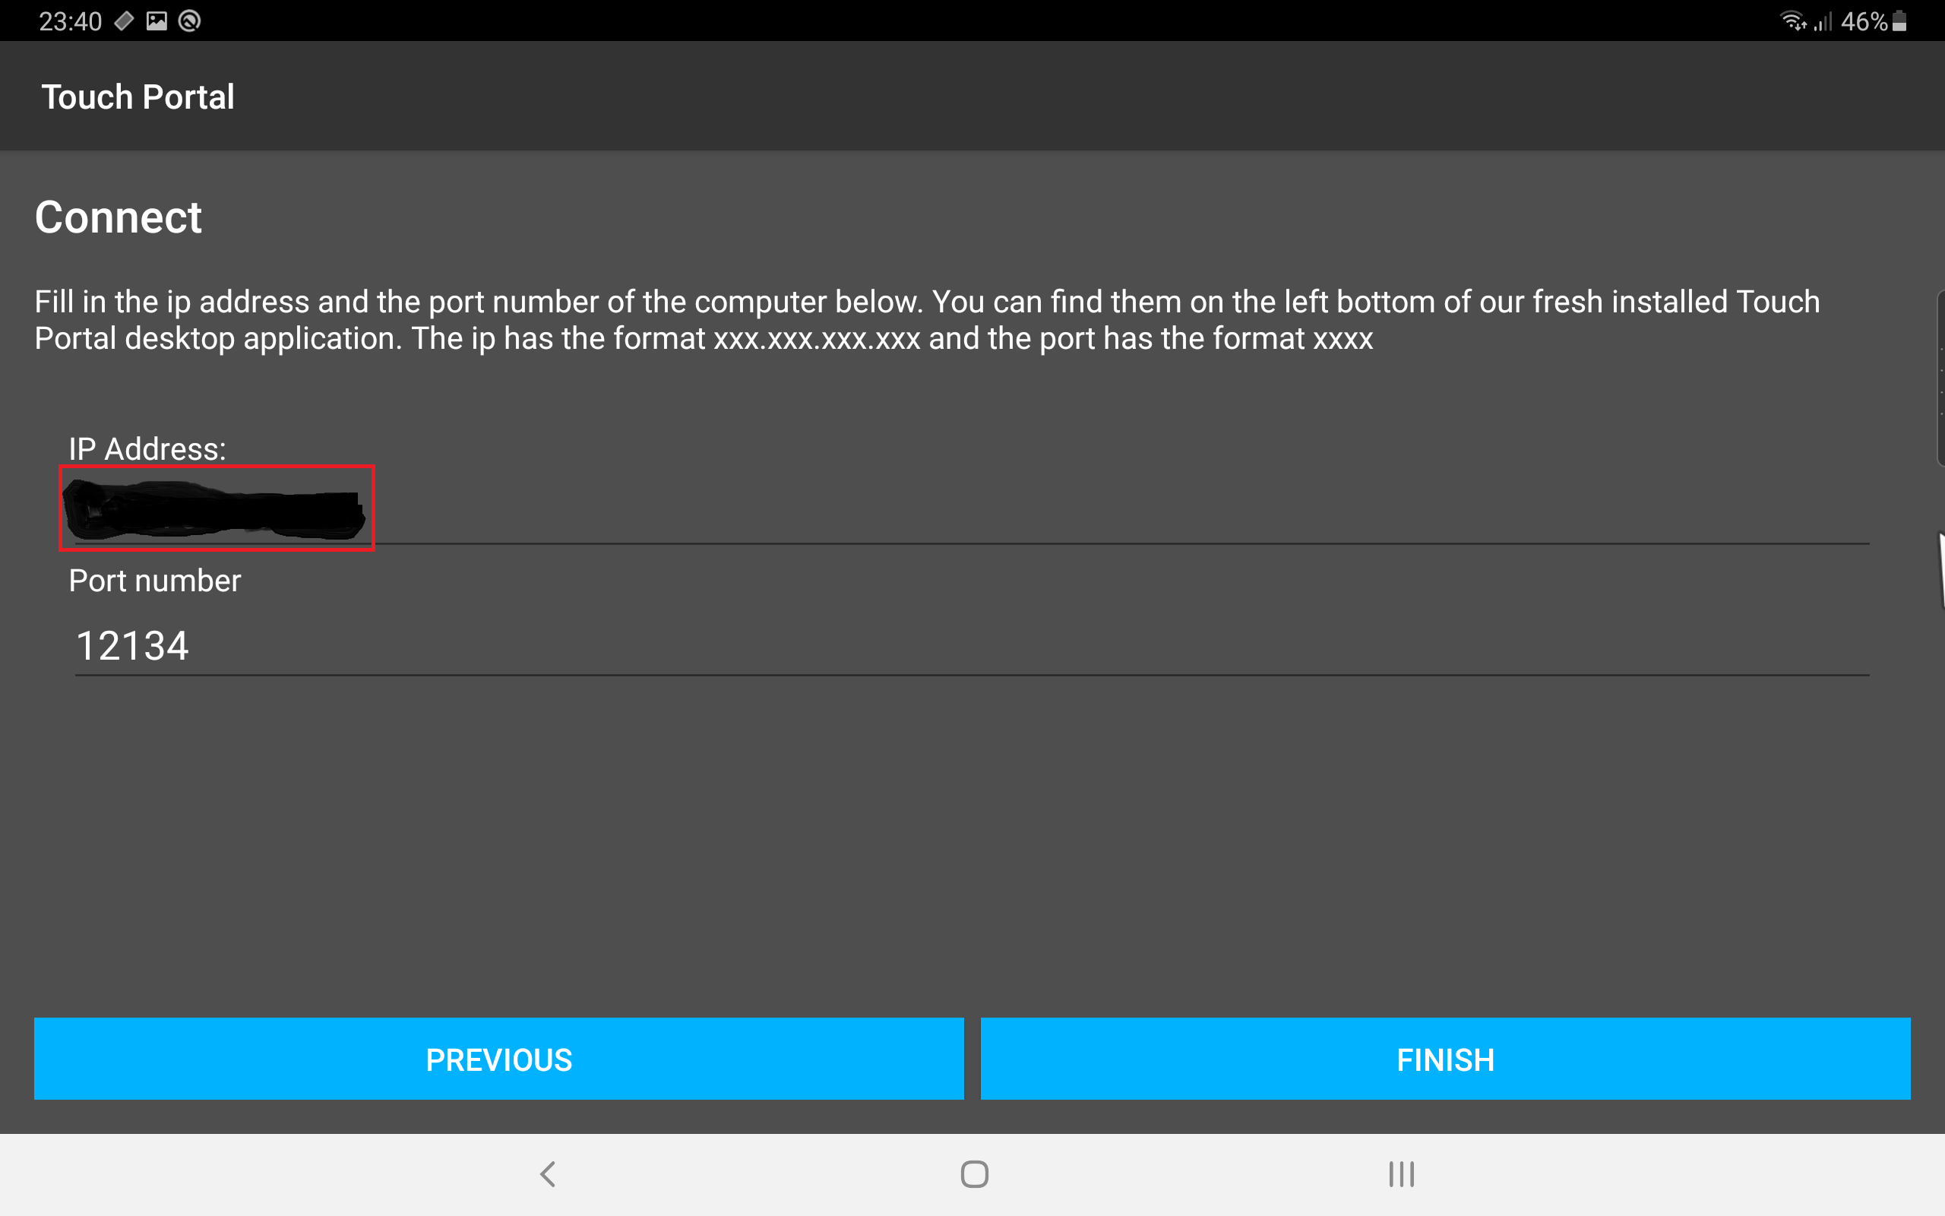Tap the mobile signal strength icon
1945x1216 pixels.
[1822, 21]
